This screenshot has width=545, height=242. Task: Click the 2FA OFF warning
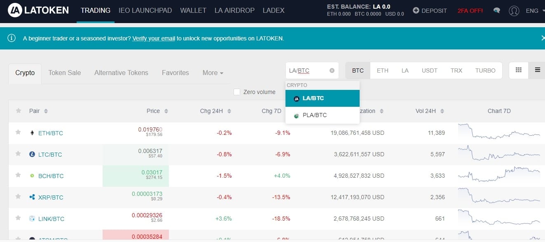point(470,11)
